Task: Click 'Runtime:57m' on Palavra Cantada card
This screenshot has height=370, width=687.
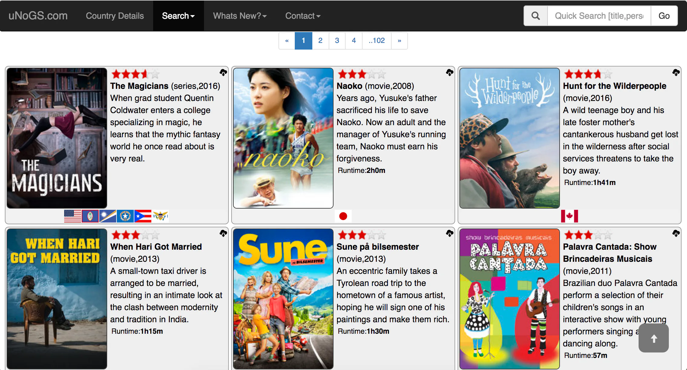Action: pyautogui.click(x=586, y=355)
